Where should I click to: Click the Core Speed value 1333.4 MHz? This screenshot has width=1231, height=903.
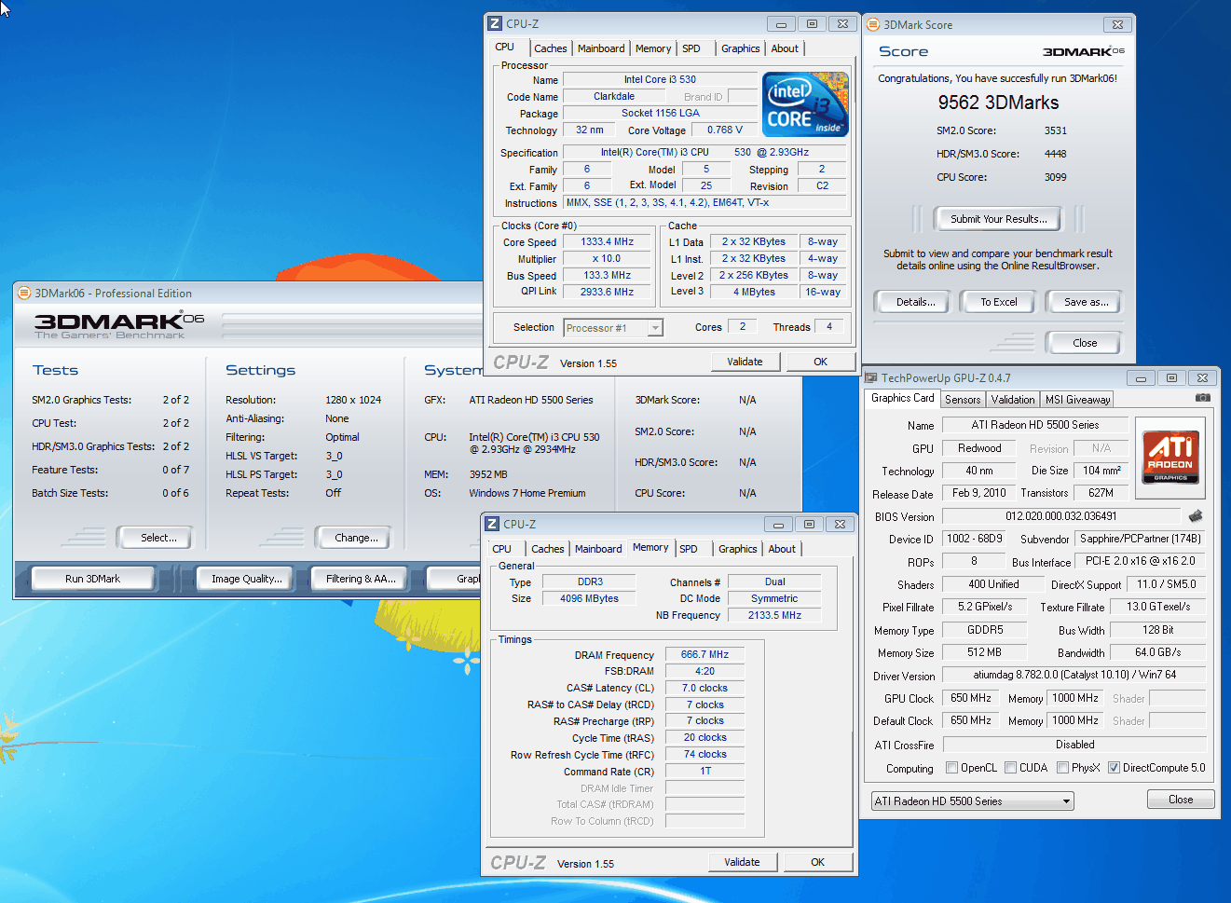pos(608,241)
